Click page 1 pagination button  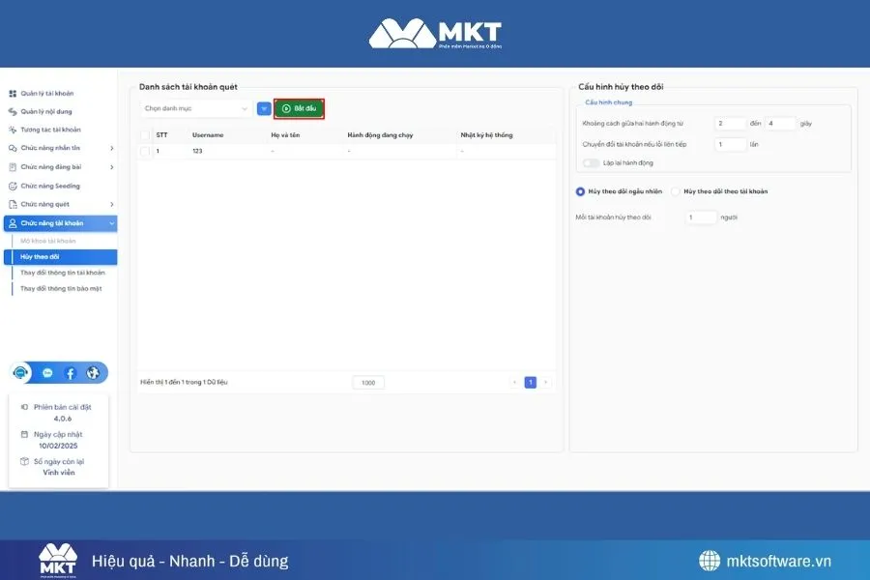coord(530,383)
